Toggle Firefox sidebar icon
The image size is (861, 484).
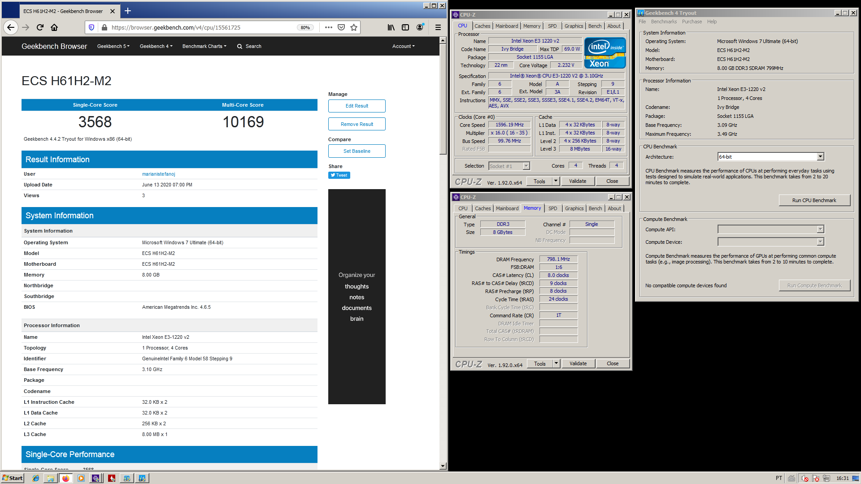[405, 27]
